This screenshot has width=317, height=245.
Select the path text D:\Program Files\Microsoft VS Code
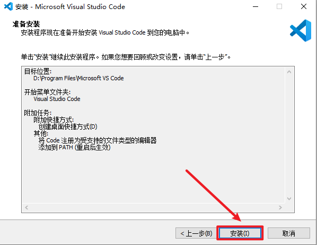click(78, 78)
